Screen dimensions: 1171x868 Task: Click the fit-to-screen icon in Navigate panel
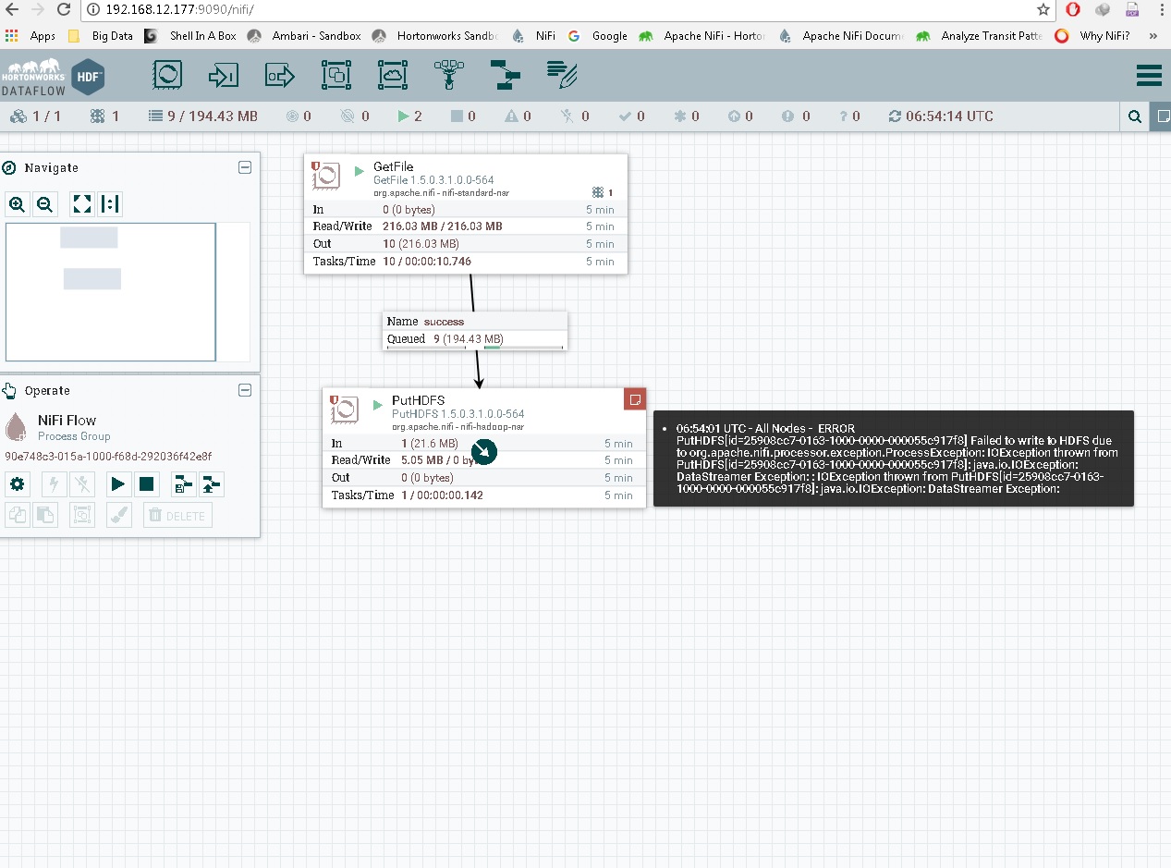(x=81, y=203)
